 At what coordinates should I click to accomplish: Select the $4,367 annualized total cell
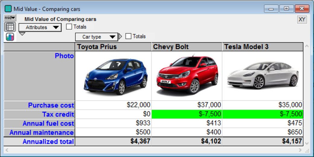pos(113,141)
